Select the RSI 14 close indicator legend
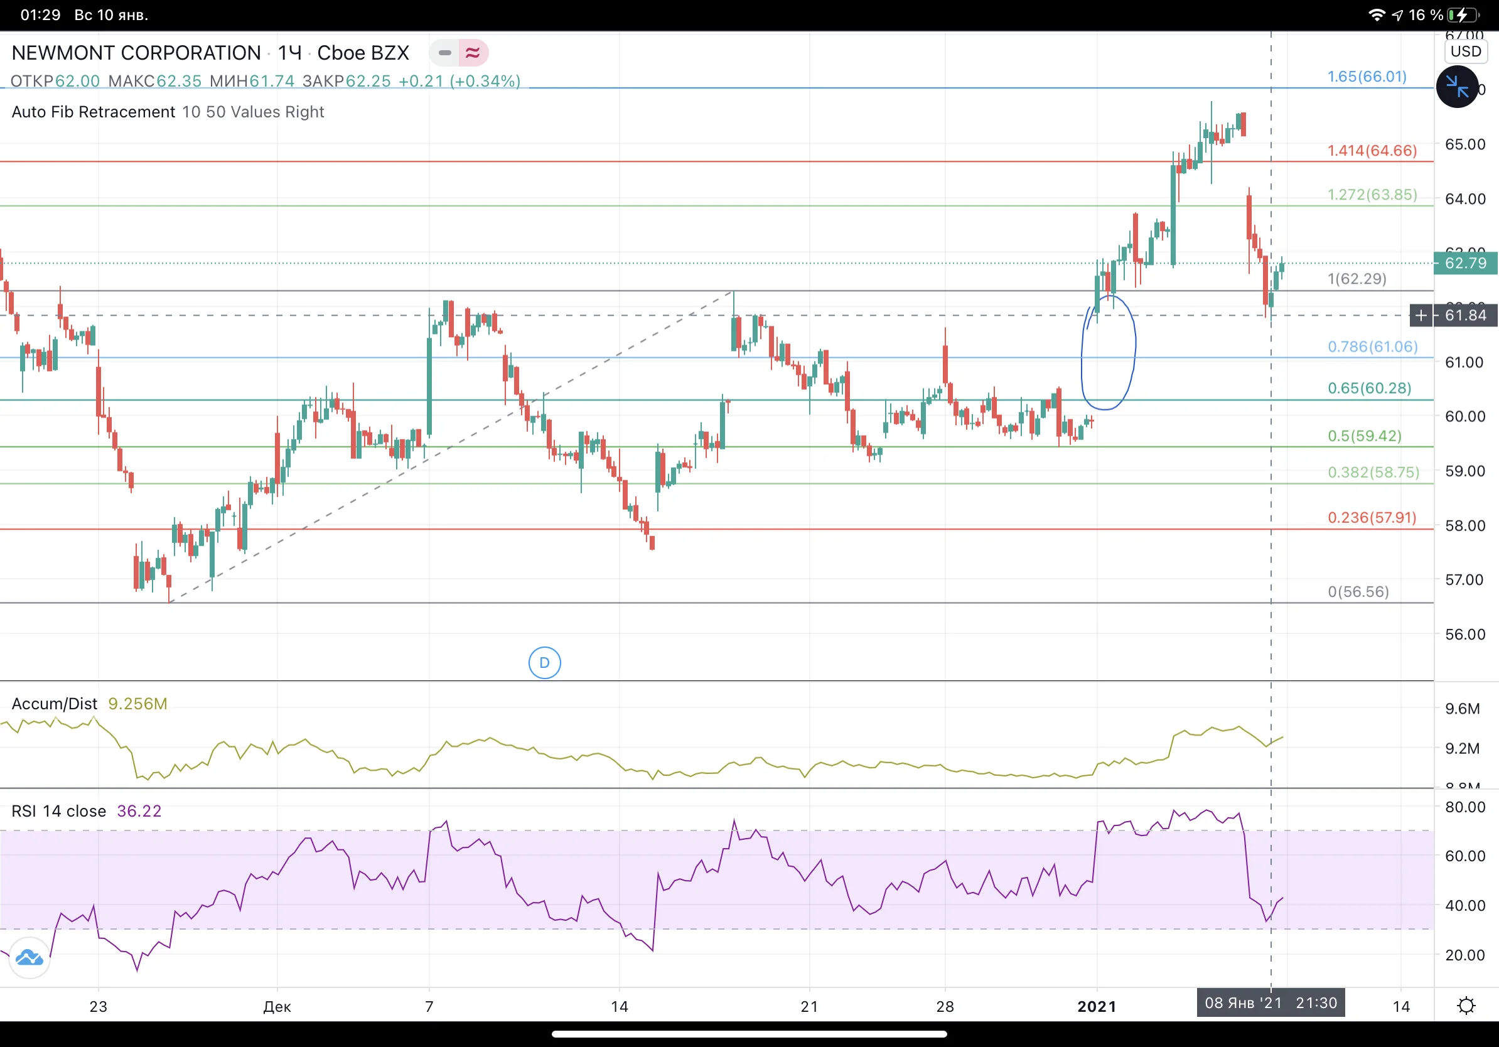 pos(59,811)
